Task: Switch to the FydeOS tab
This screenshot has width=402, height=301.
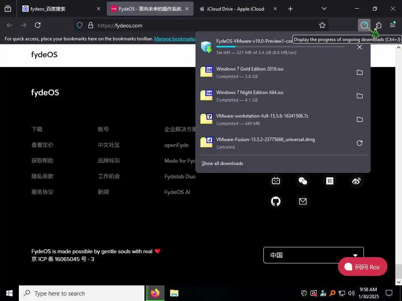Action: click(x=150, y=9)
